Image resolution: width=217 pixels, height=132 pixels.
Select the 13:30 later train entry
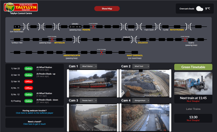point(193,118)
